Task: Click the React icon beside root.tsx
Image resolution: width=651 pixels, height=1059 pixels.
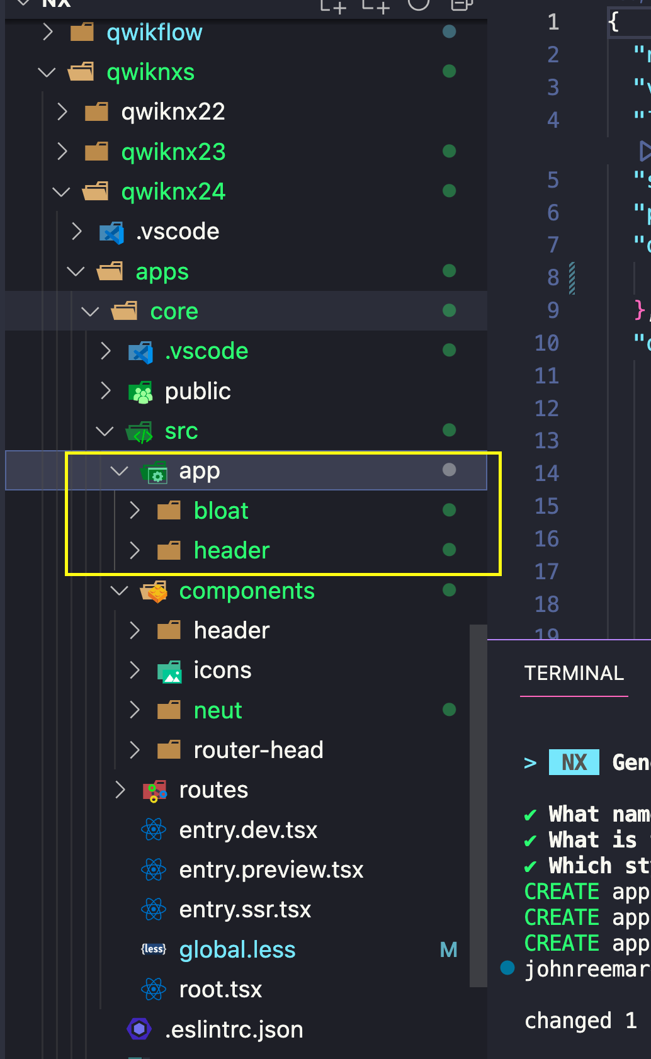Action: click(154, 989)
